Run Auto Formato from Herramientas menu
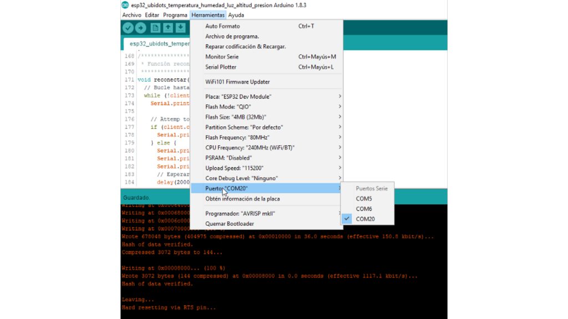Screen dimensions: 568x319 click(x=222, y=26)
